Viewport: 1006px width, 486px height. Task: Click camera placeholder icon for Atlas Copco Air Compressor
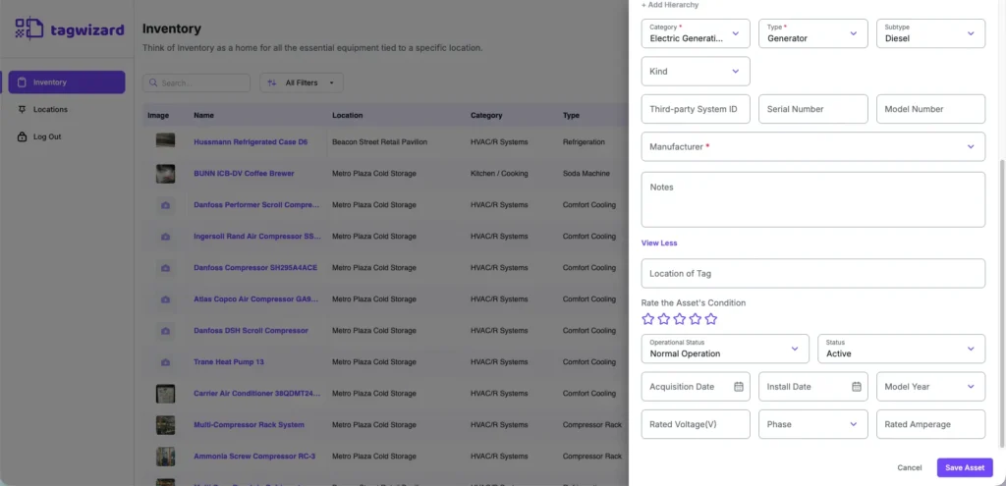(165, 299)
